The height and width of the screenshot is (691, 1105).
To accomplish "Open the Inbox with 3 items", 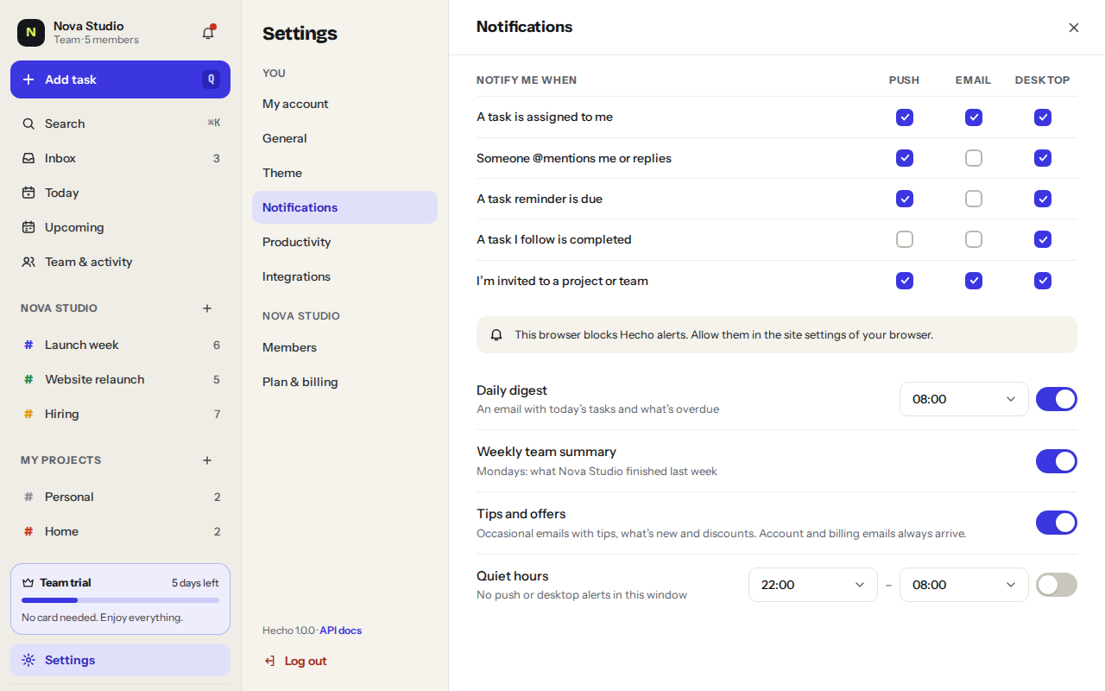I will (120, 158).
